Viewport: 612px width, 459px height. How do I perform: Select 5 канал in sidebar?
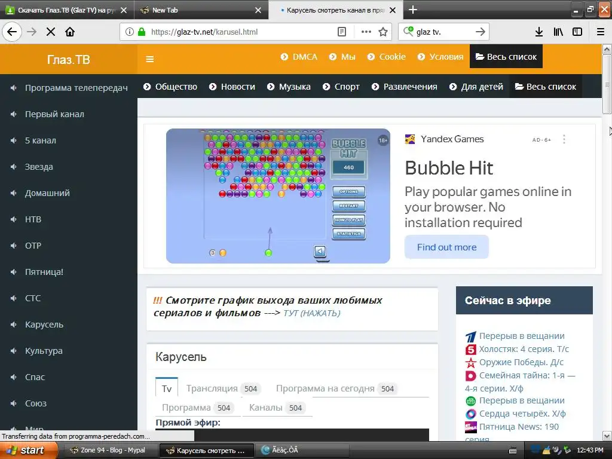69,140
